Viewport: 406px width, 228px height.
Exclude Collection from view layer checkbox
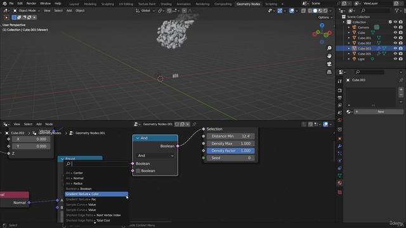[x=390, y=22]
